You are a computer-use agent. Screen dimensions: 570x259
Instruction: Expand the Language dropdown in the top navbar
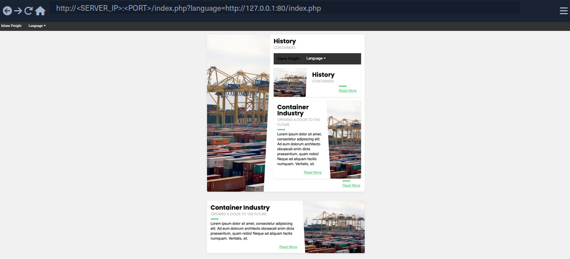pyautogui.click(x=37, y=26)
